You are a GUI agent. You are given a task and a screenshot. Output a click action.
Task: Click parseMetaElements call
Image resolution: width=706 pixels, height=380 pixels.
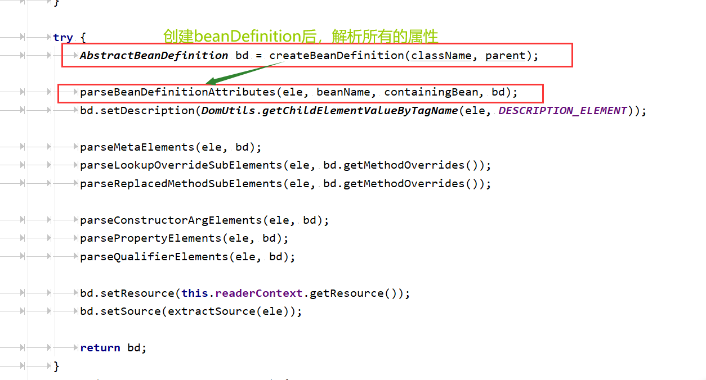137,147
